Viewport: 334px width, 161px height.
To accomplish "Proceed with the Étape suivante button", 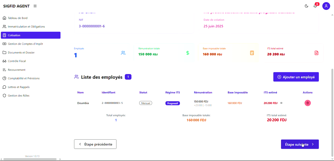I will pos(300,144).
